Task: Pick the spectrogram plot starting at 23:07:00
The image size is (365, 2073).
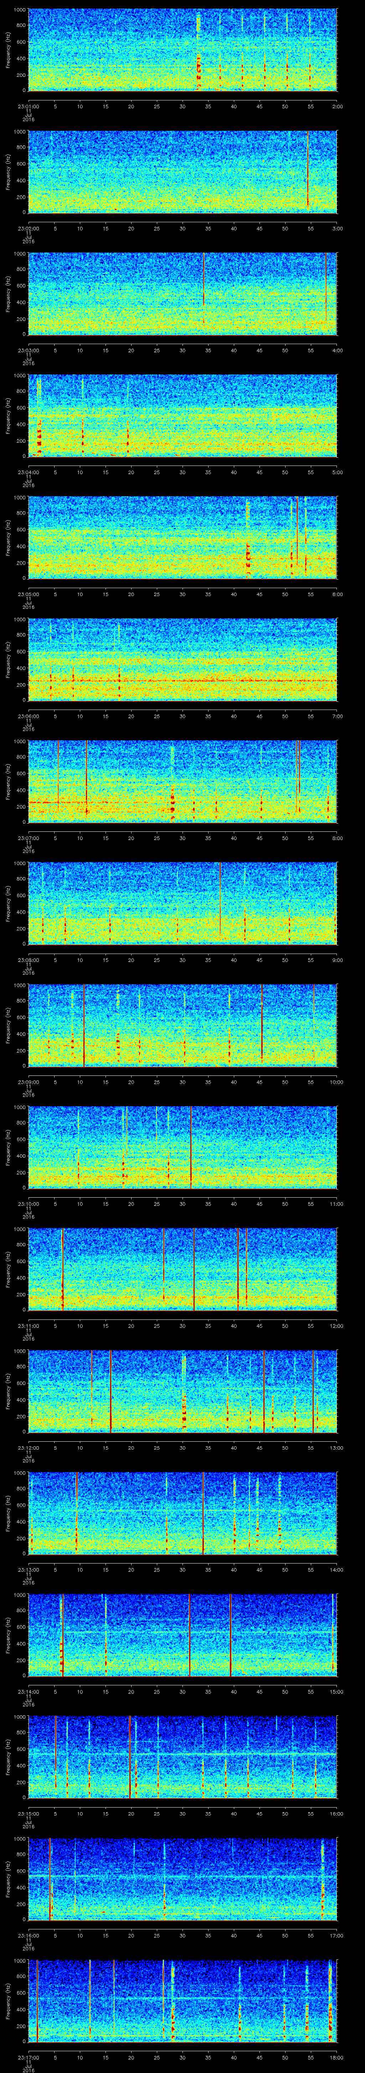Action: click(x=183, y=781)
